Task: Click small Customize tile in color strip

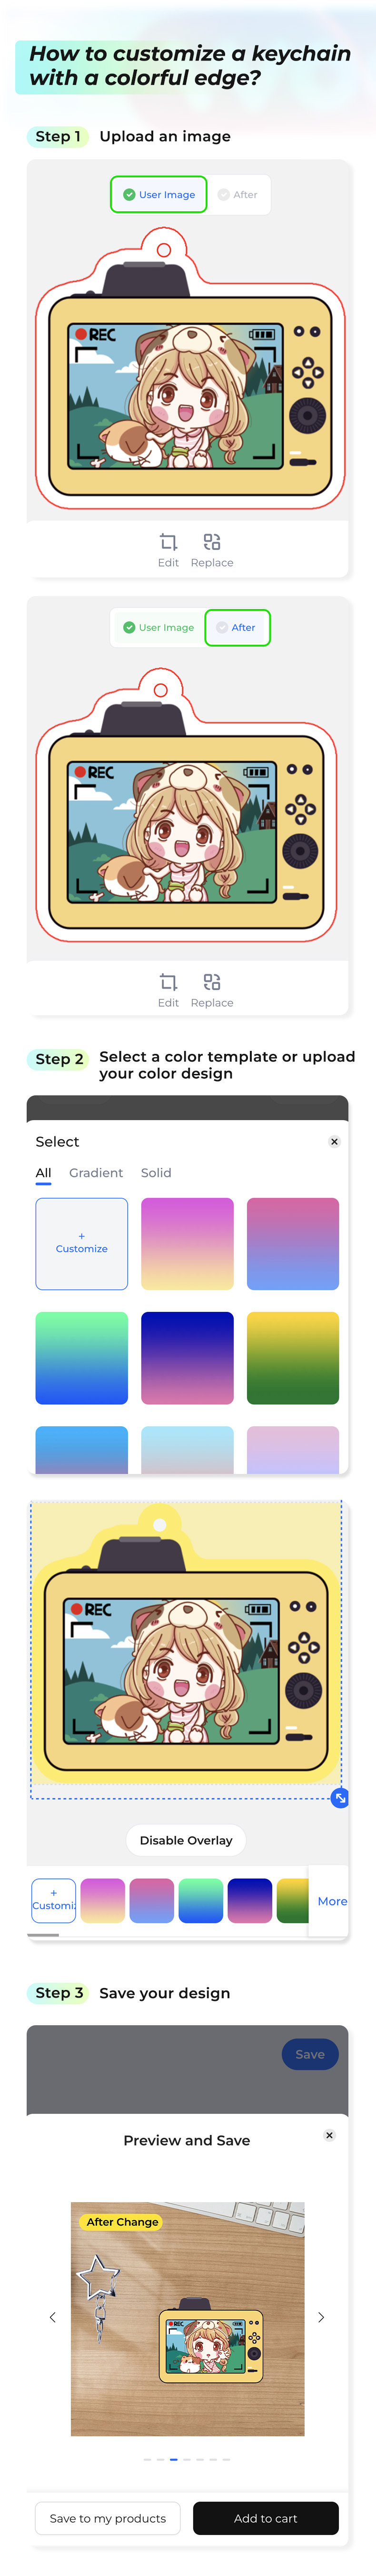Action: pyautogui.click(x=53, y=1900)
